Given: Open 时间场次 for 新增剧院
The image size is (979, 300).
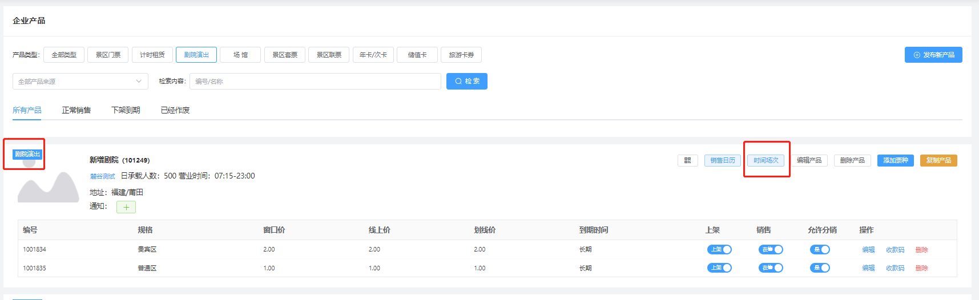Looking at the screenshot, I should coord(766,161).
